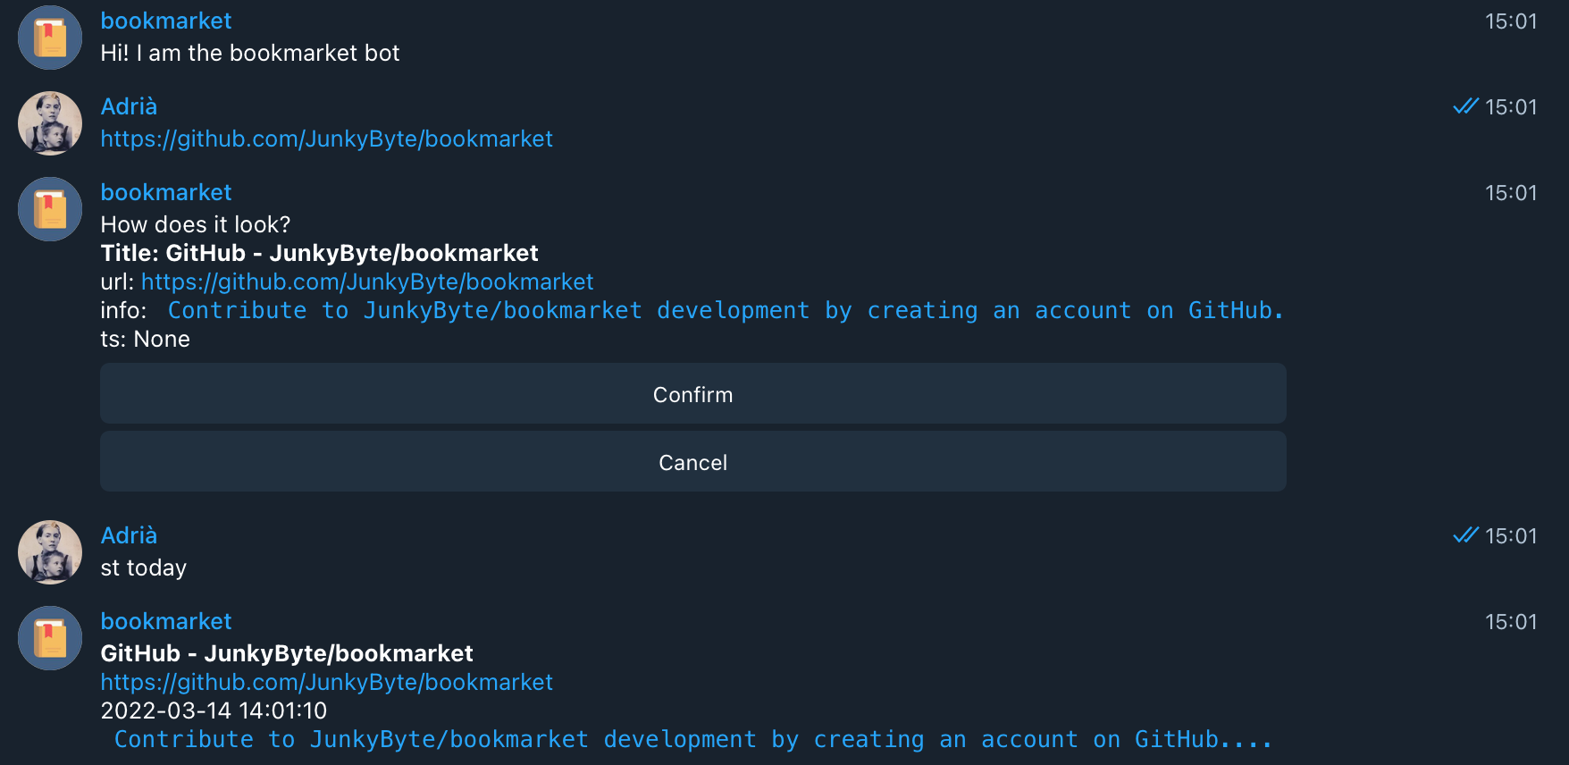Click Adrià's name above "st today"
Screen dimensions: 1569x765
(129, 536)
